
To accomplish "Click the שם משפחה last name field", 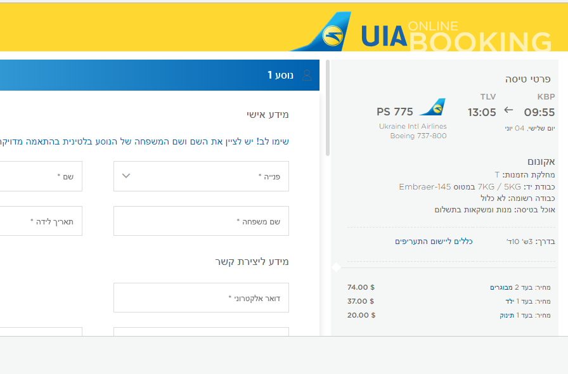I will click(201, 221).
